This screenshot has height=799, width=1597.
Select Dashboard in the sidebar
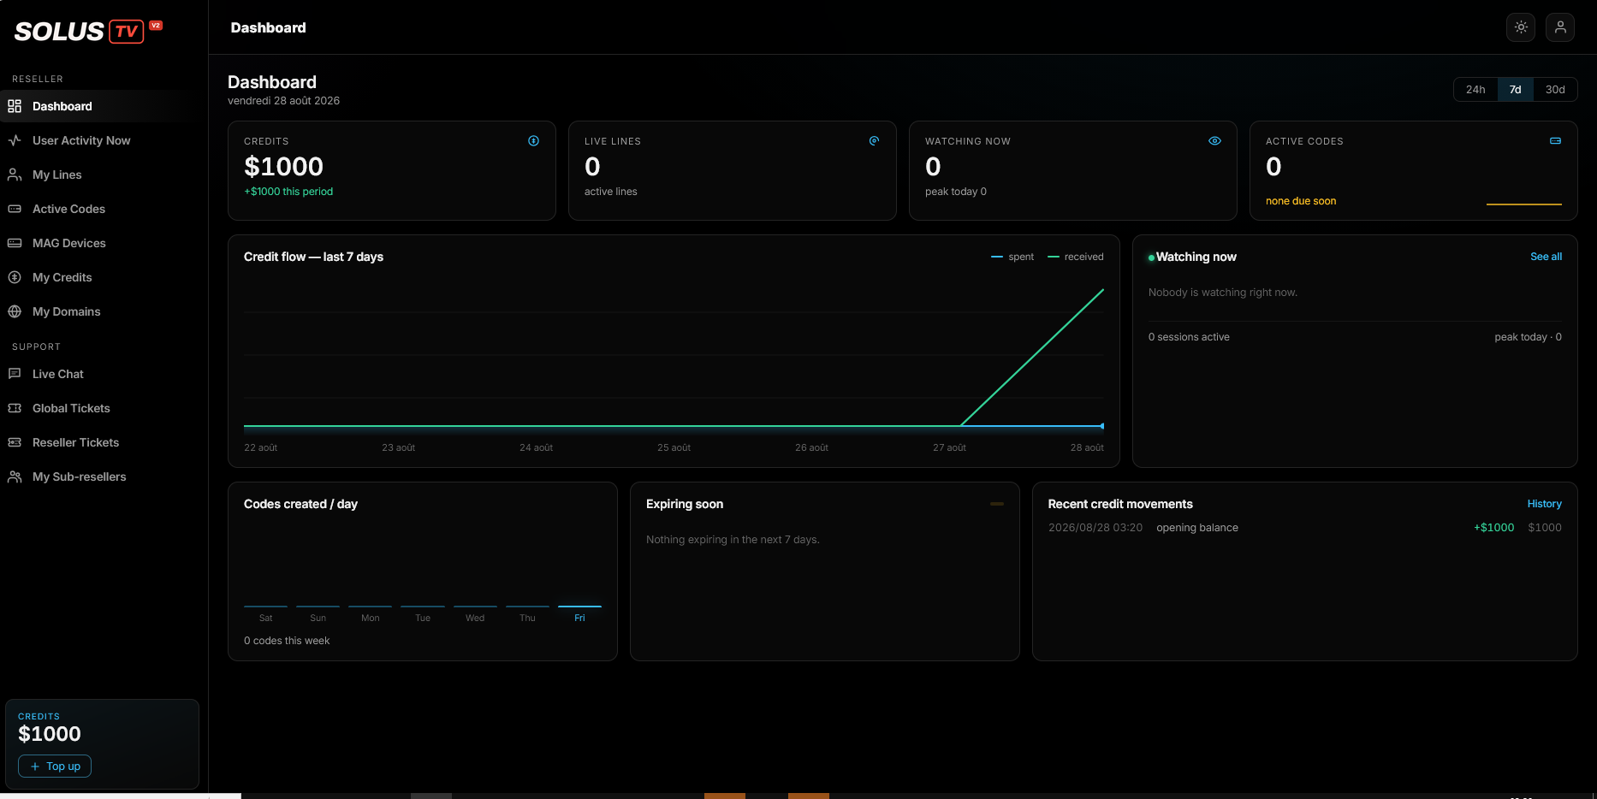pyautogui.click(x=62, y=106)
